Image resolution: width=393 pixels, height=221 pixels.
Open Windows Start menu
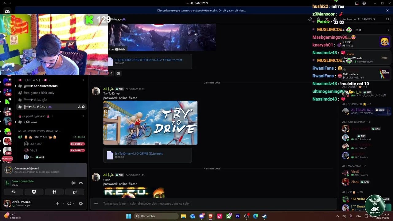[128, 216]
